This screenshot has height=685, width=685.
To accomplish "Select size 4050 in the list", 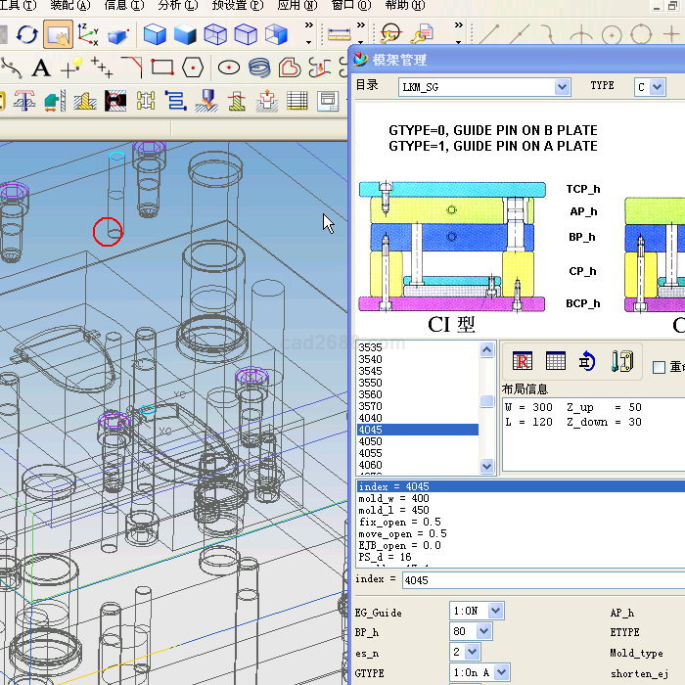I will coord(371,441).
